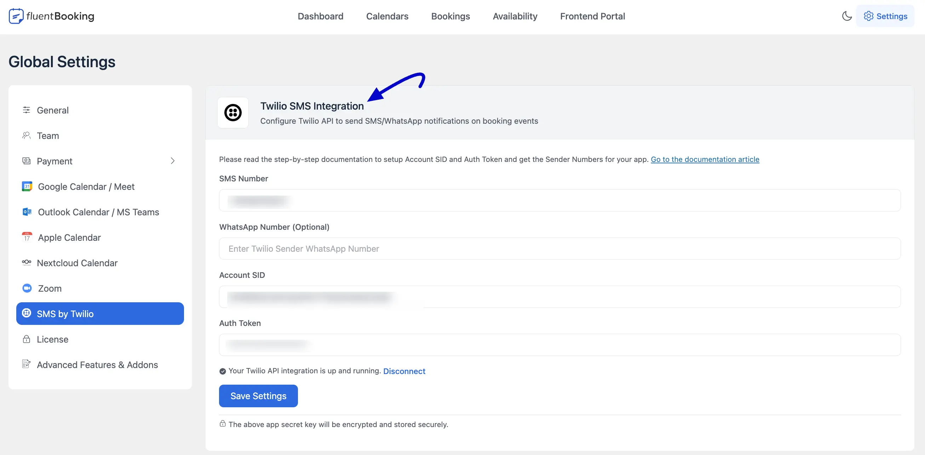The image size is (925, 455).
Task: Click the Global Settings page title
Action: pyautogui.click(x=62, y=62)
